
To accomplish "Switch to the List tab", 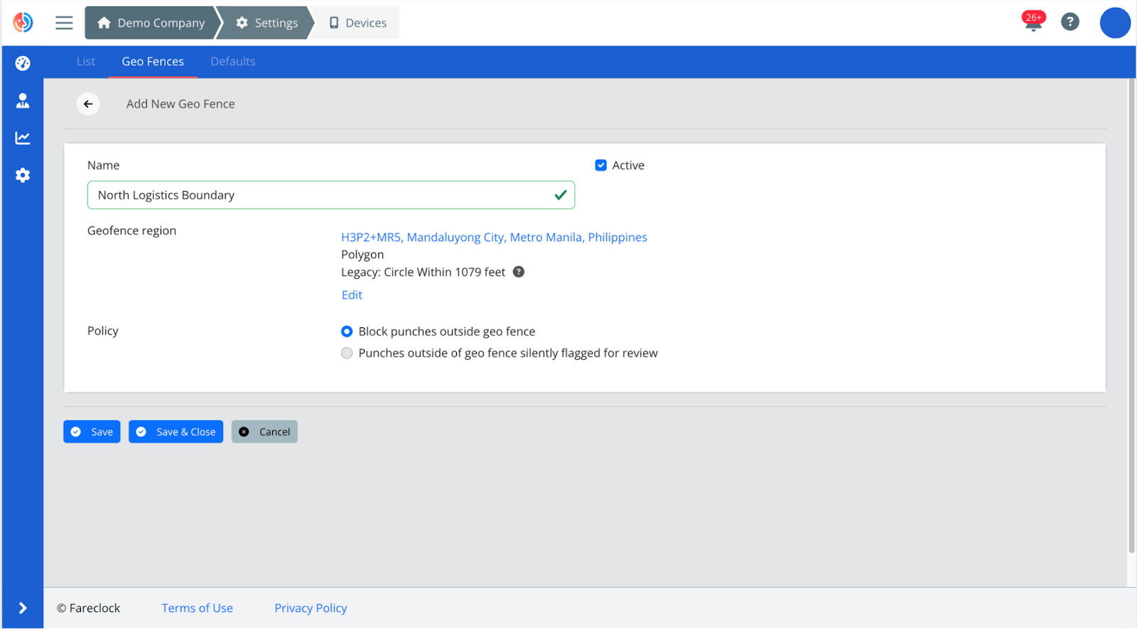I will tap(85, 62).
